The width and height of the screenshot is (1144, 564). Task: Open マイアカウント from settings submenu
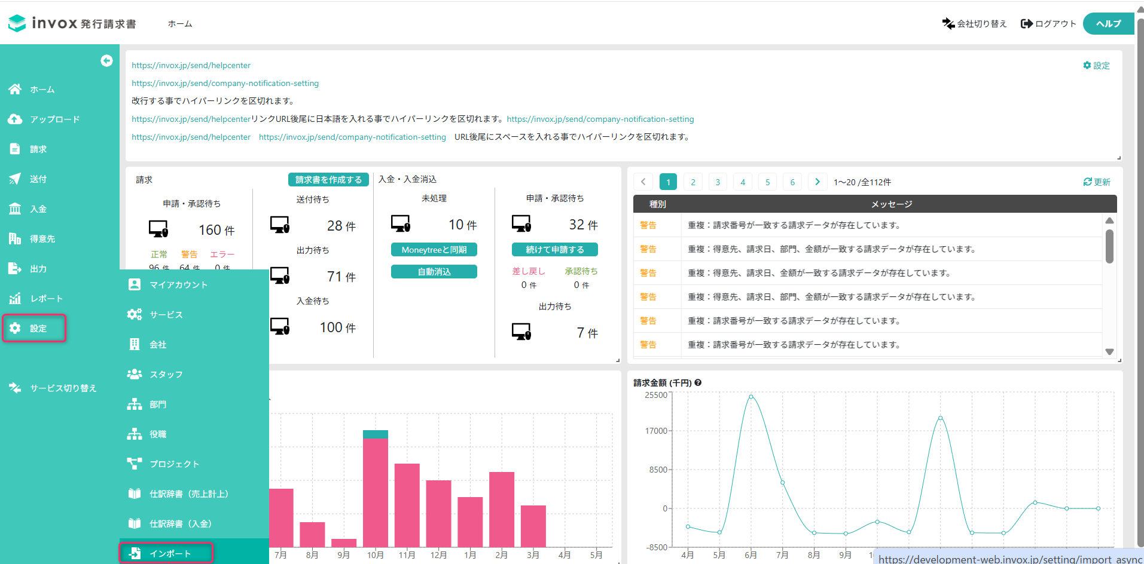tap(178, 285)
